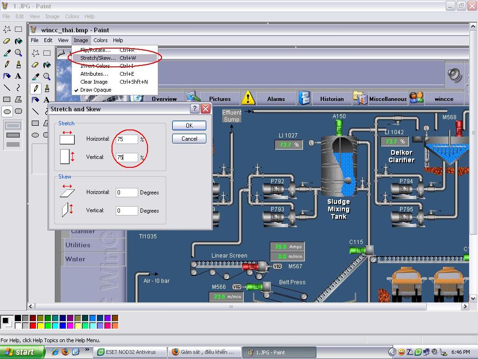Image resolution: width=478 pixels, height=359 pixels.
Task: Toggle the checked Draw Opaque menu option
Action: [96, 90]
